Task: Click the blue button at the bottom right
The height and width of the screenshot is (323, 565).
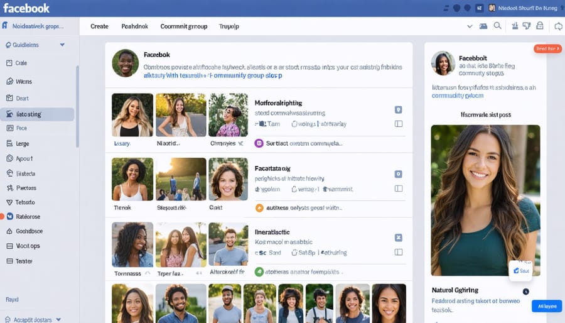Action: tap(546, 306)
